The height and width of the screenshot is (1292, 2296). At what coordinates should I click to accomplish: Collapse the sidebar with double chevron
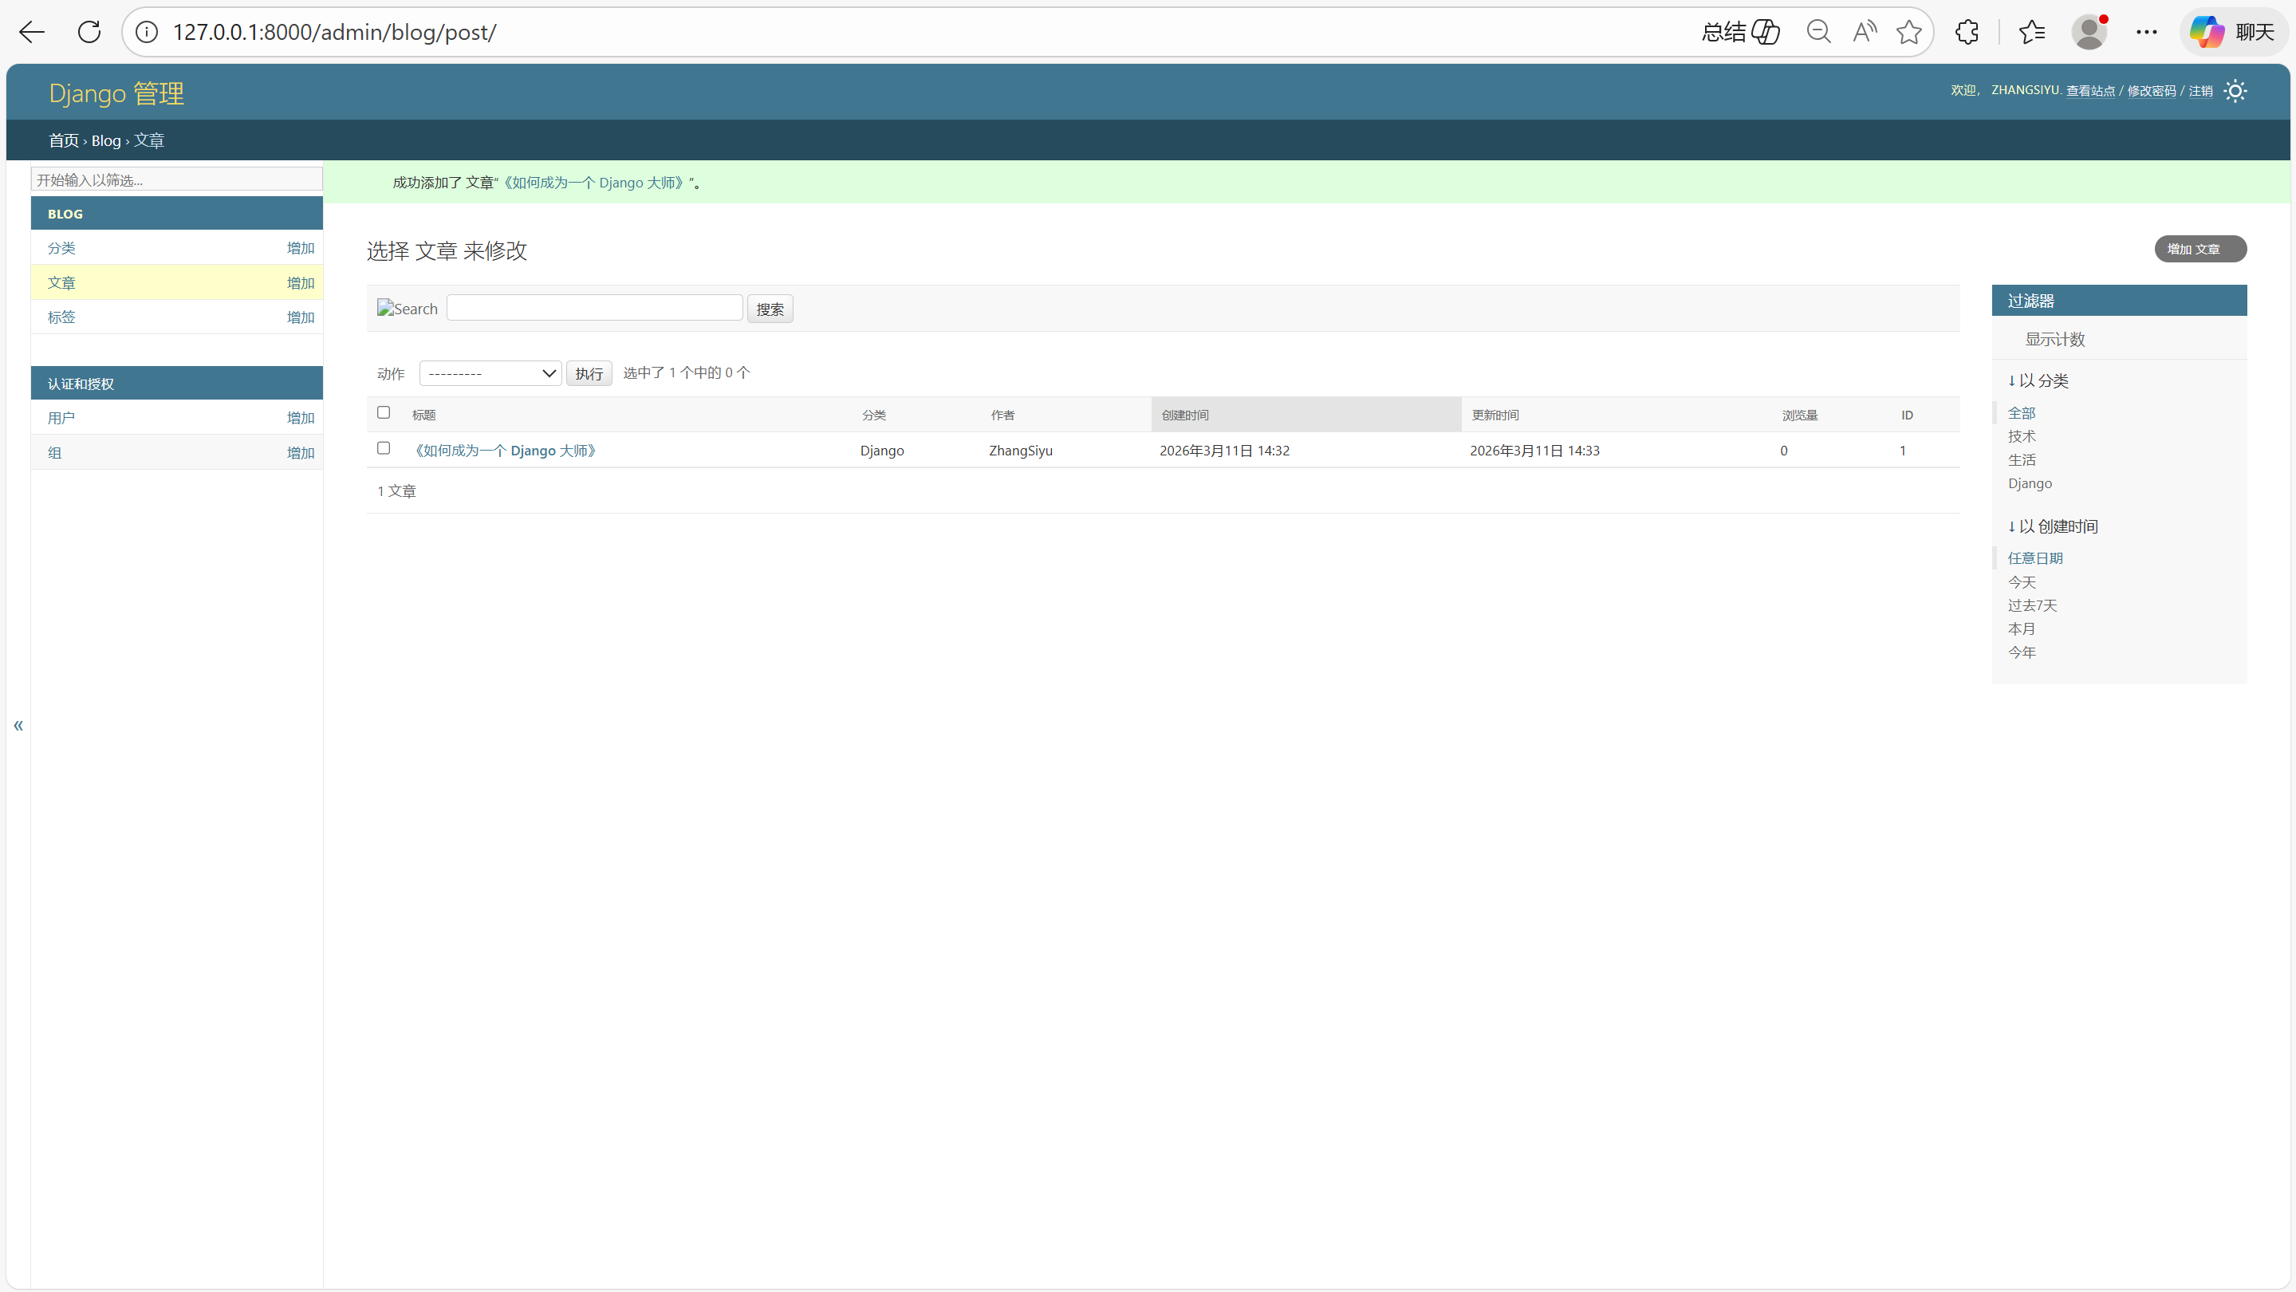pos(18,725)
